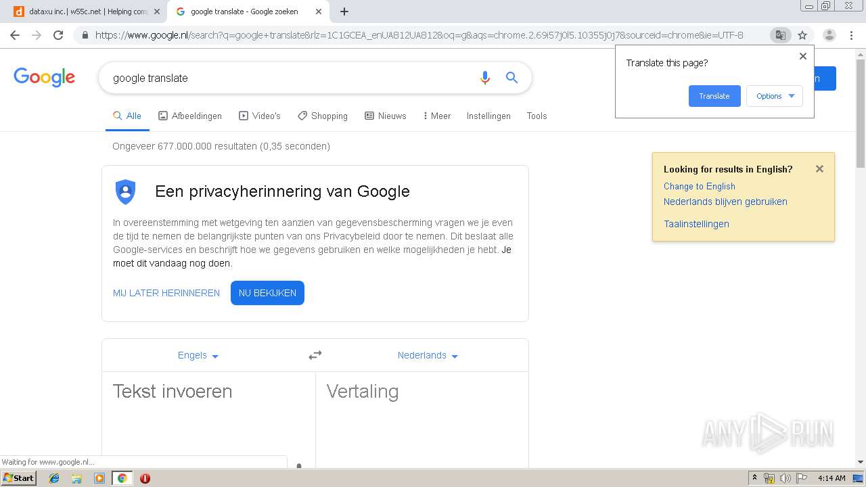Image resolution: width=866 pixels, height=487 pixels.
Task: Click the blue Translate button
Action: tap(714, 96)
